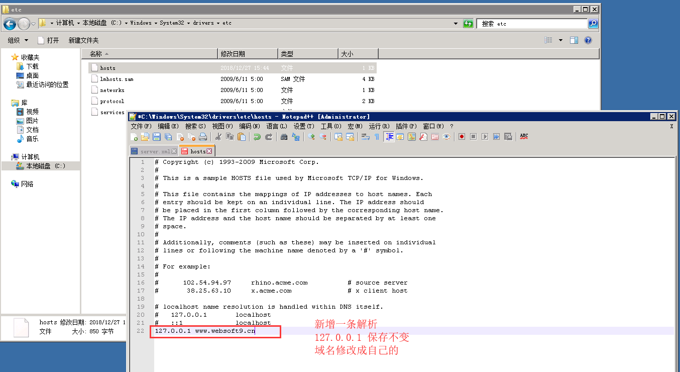Viewport: 680px width, 372px height.
Task: Click the Zoom in magnifier icon
Action: click(311, 137)
